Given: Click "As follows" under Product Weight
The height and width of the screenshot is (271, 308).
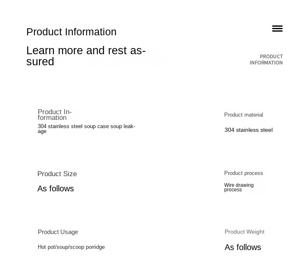Looking at the screenshot, I should pos(243,248).
